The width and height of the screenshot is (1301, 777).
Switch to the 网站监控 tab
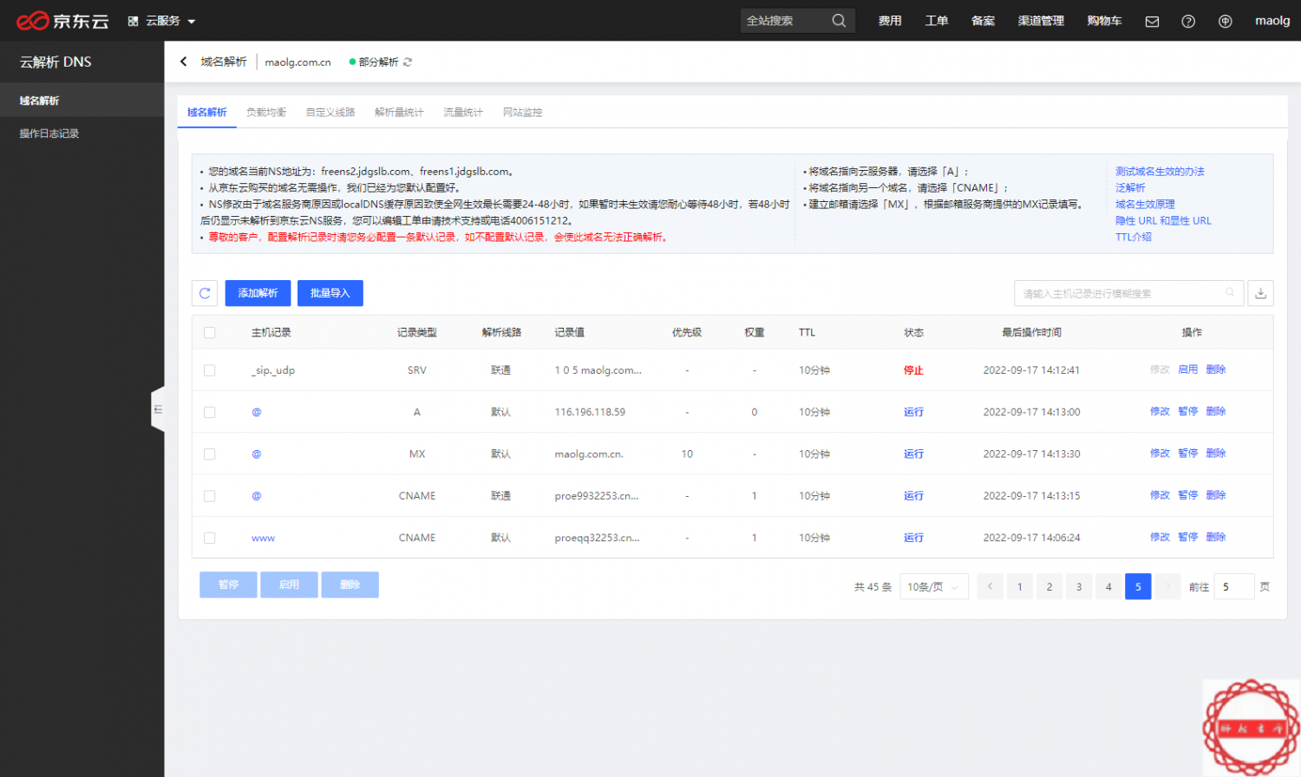click(x=522, y=113)
